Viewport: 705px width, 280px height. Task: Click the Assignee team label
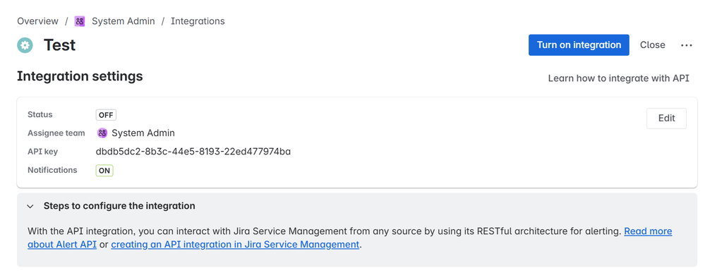pos(56,133)
